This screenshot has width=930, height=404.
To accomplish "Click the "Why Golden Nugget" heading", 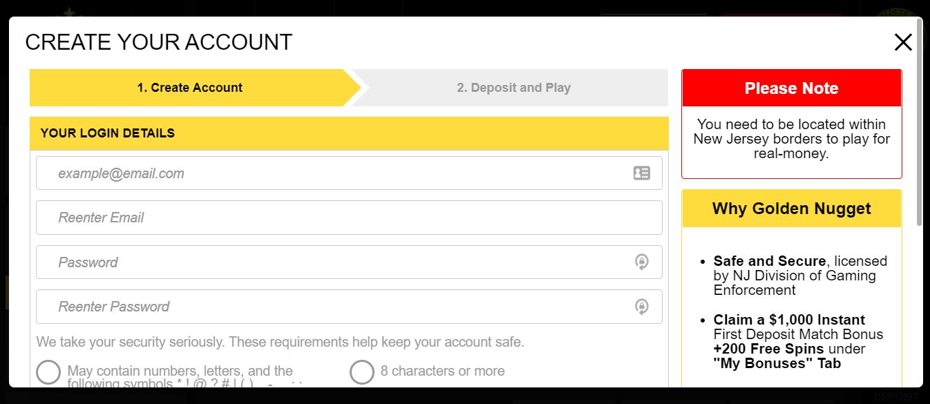I will pos(791,209).
